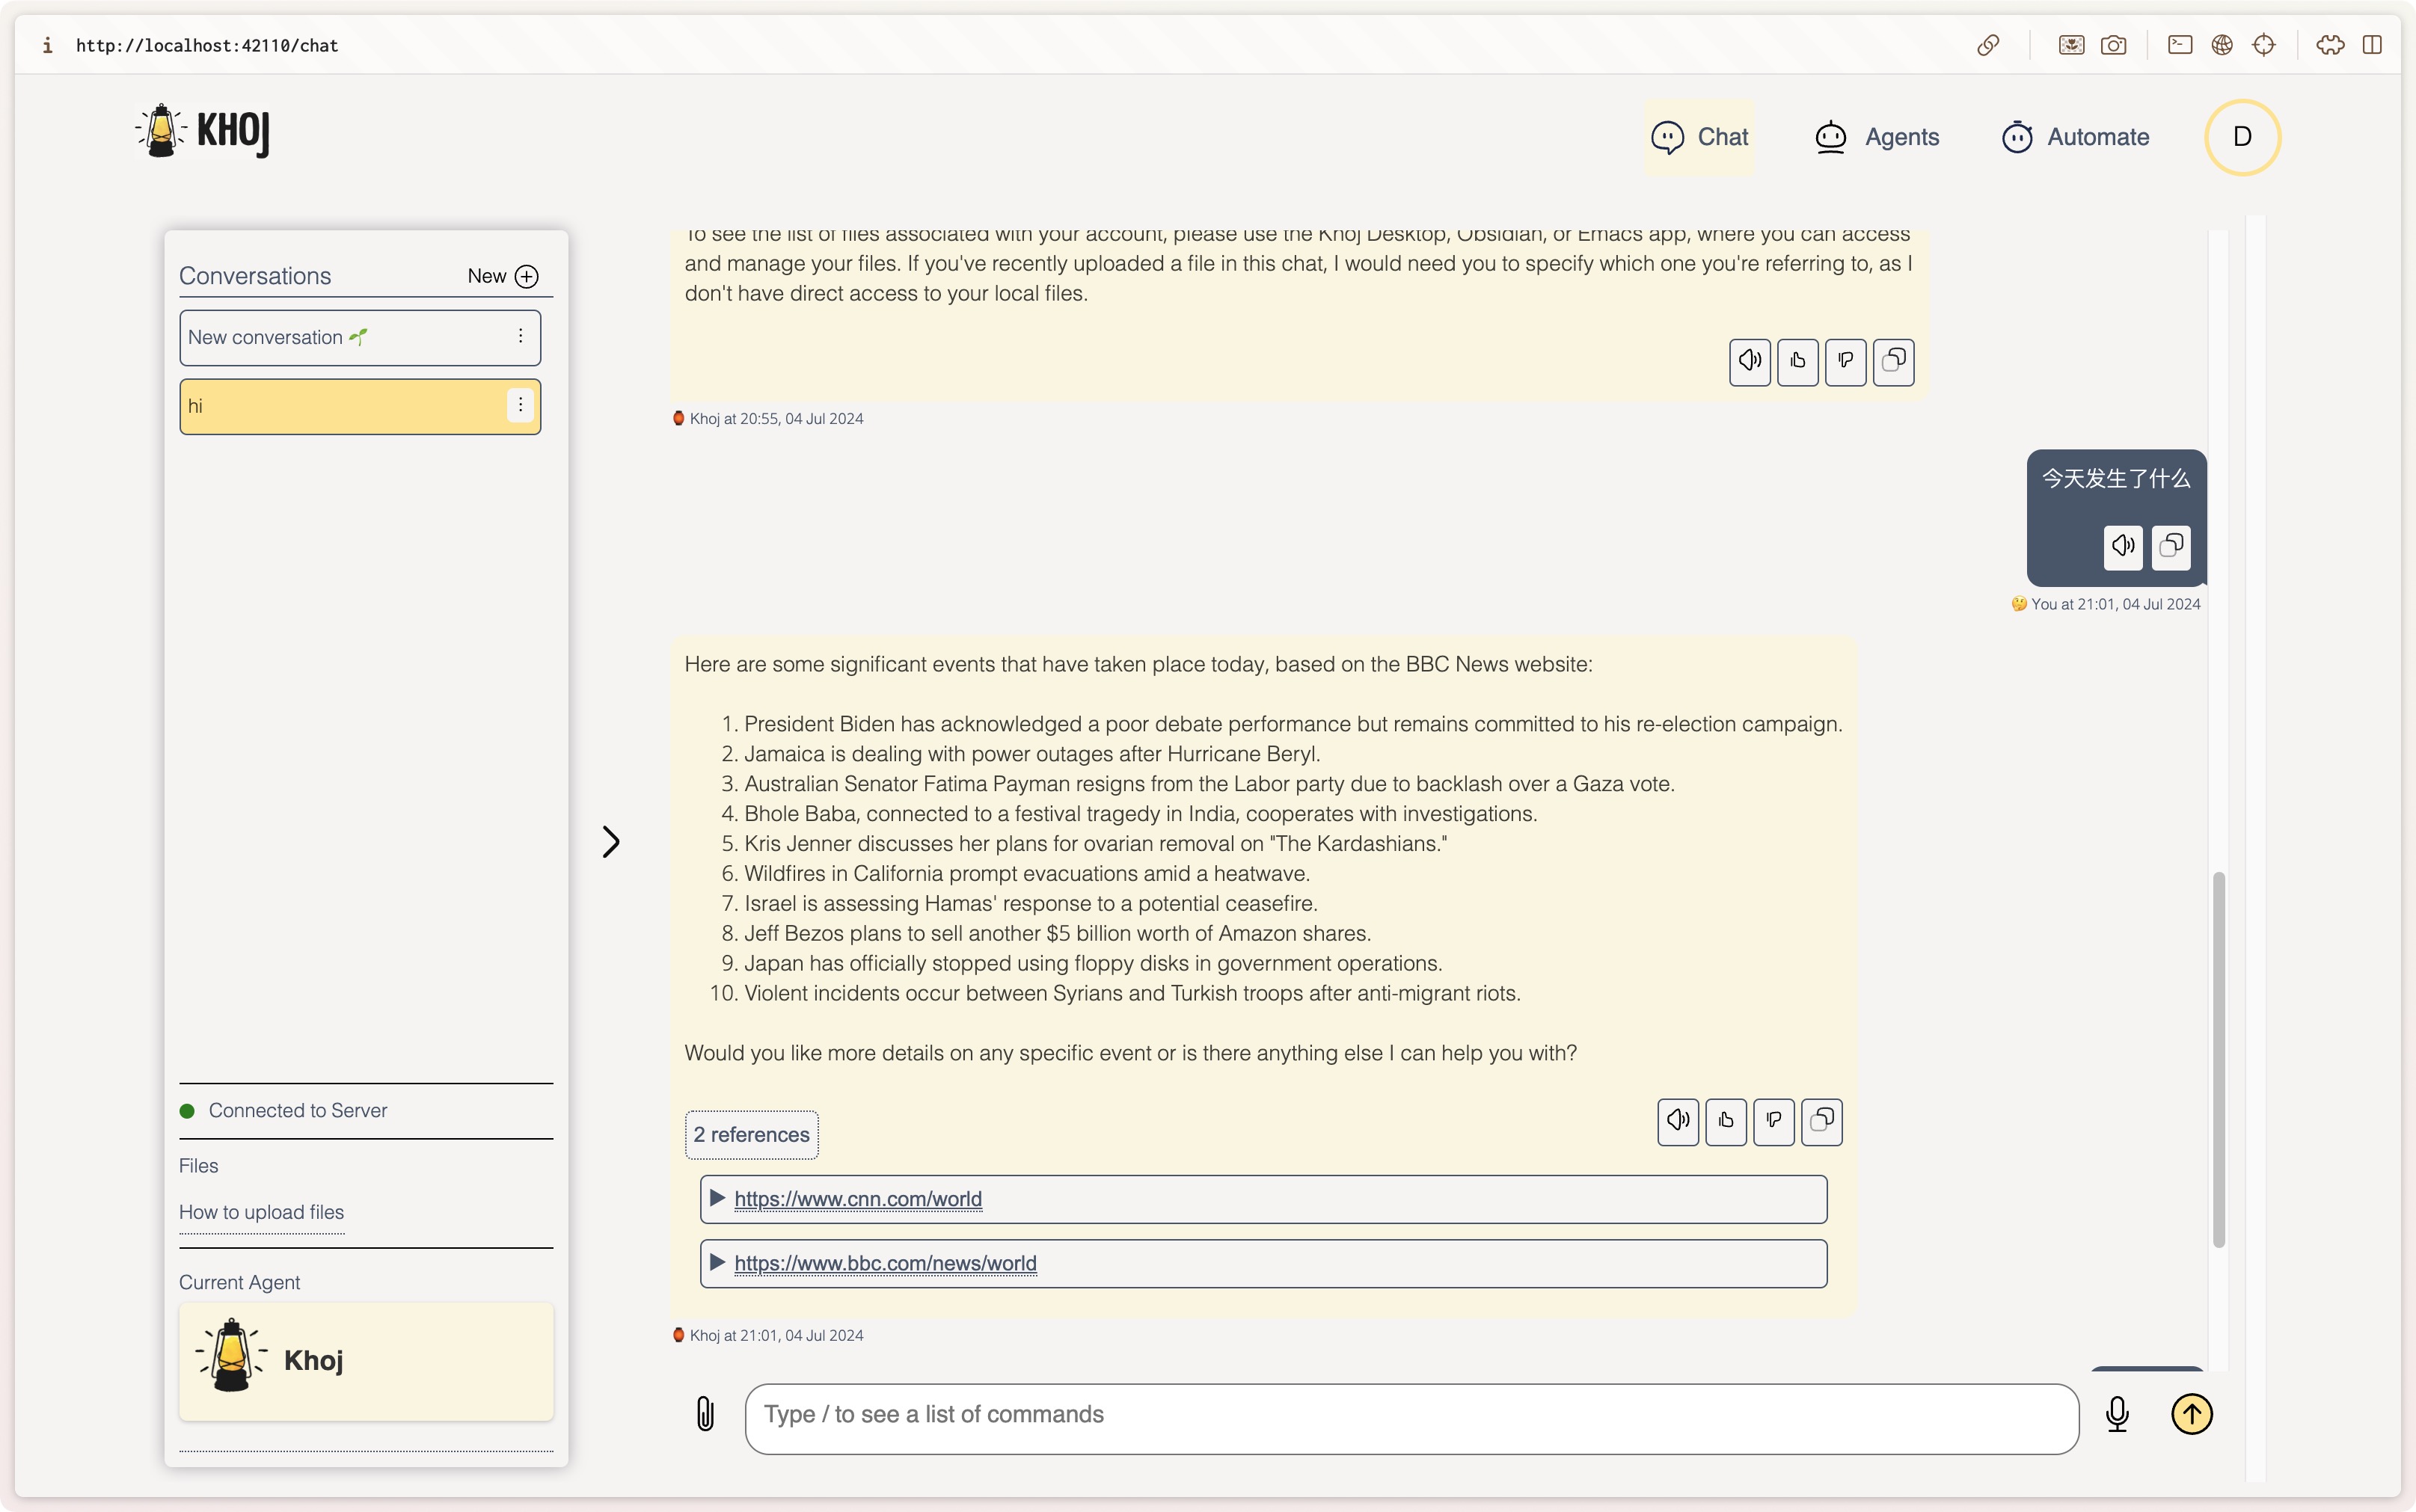Go to the Agents page
The image size is (2416, 1512).
click(1876, 137)
